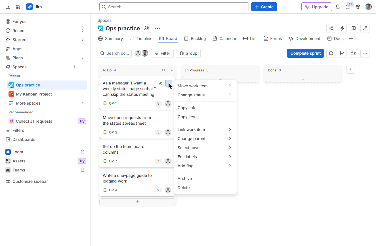Viewport: 376px width, 246px height.
Task: Expand the Plans sidebar section
Action: tap(83, 58)
